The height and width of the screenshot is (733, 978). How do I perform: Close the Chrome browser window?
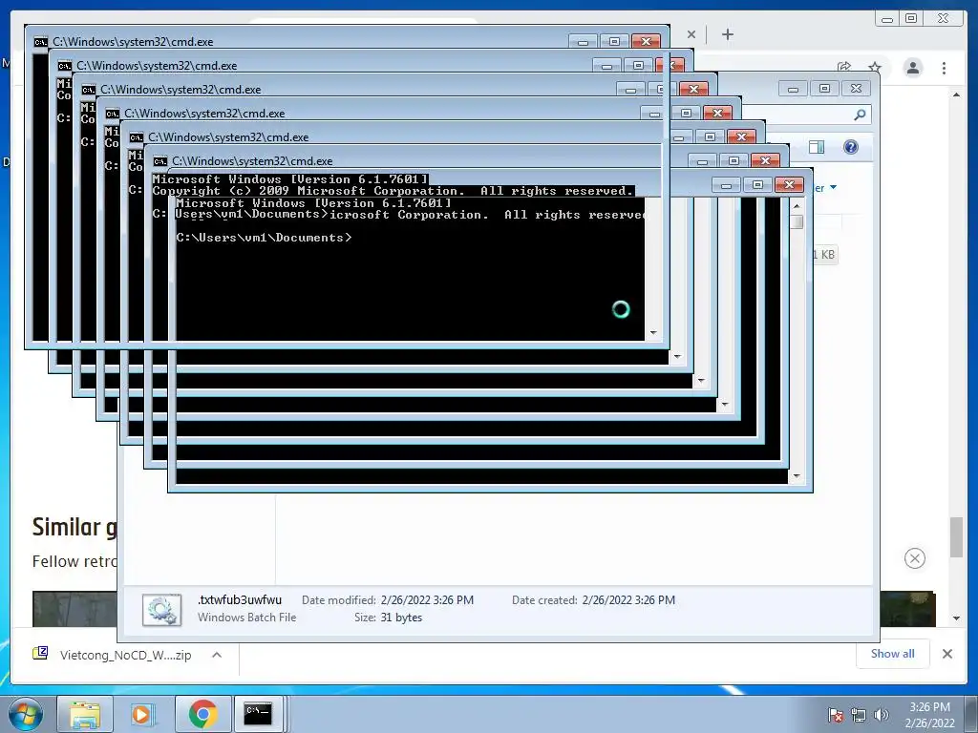tap(943, 19)
